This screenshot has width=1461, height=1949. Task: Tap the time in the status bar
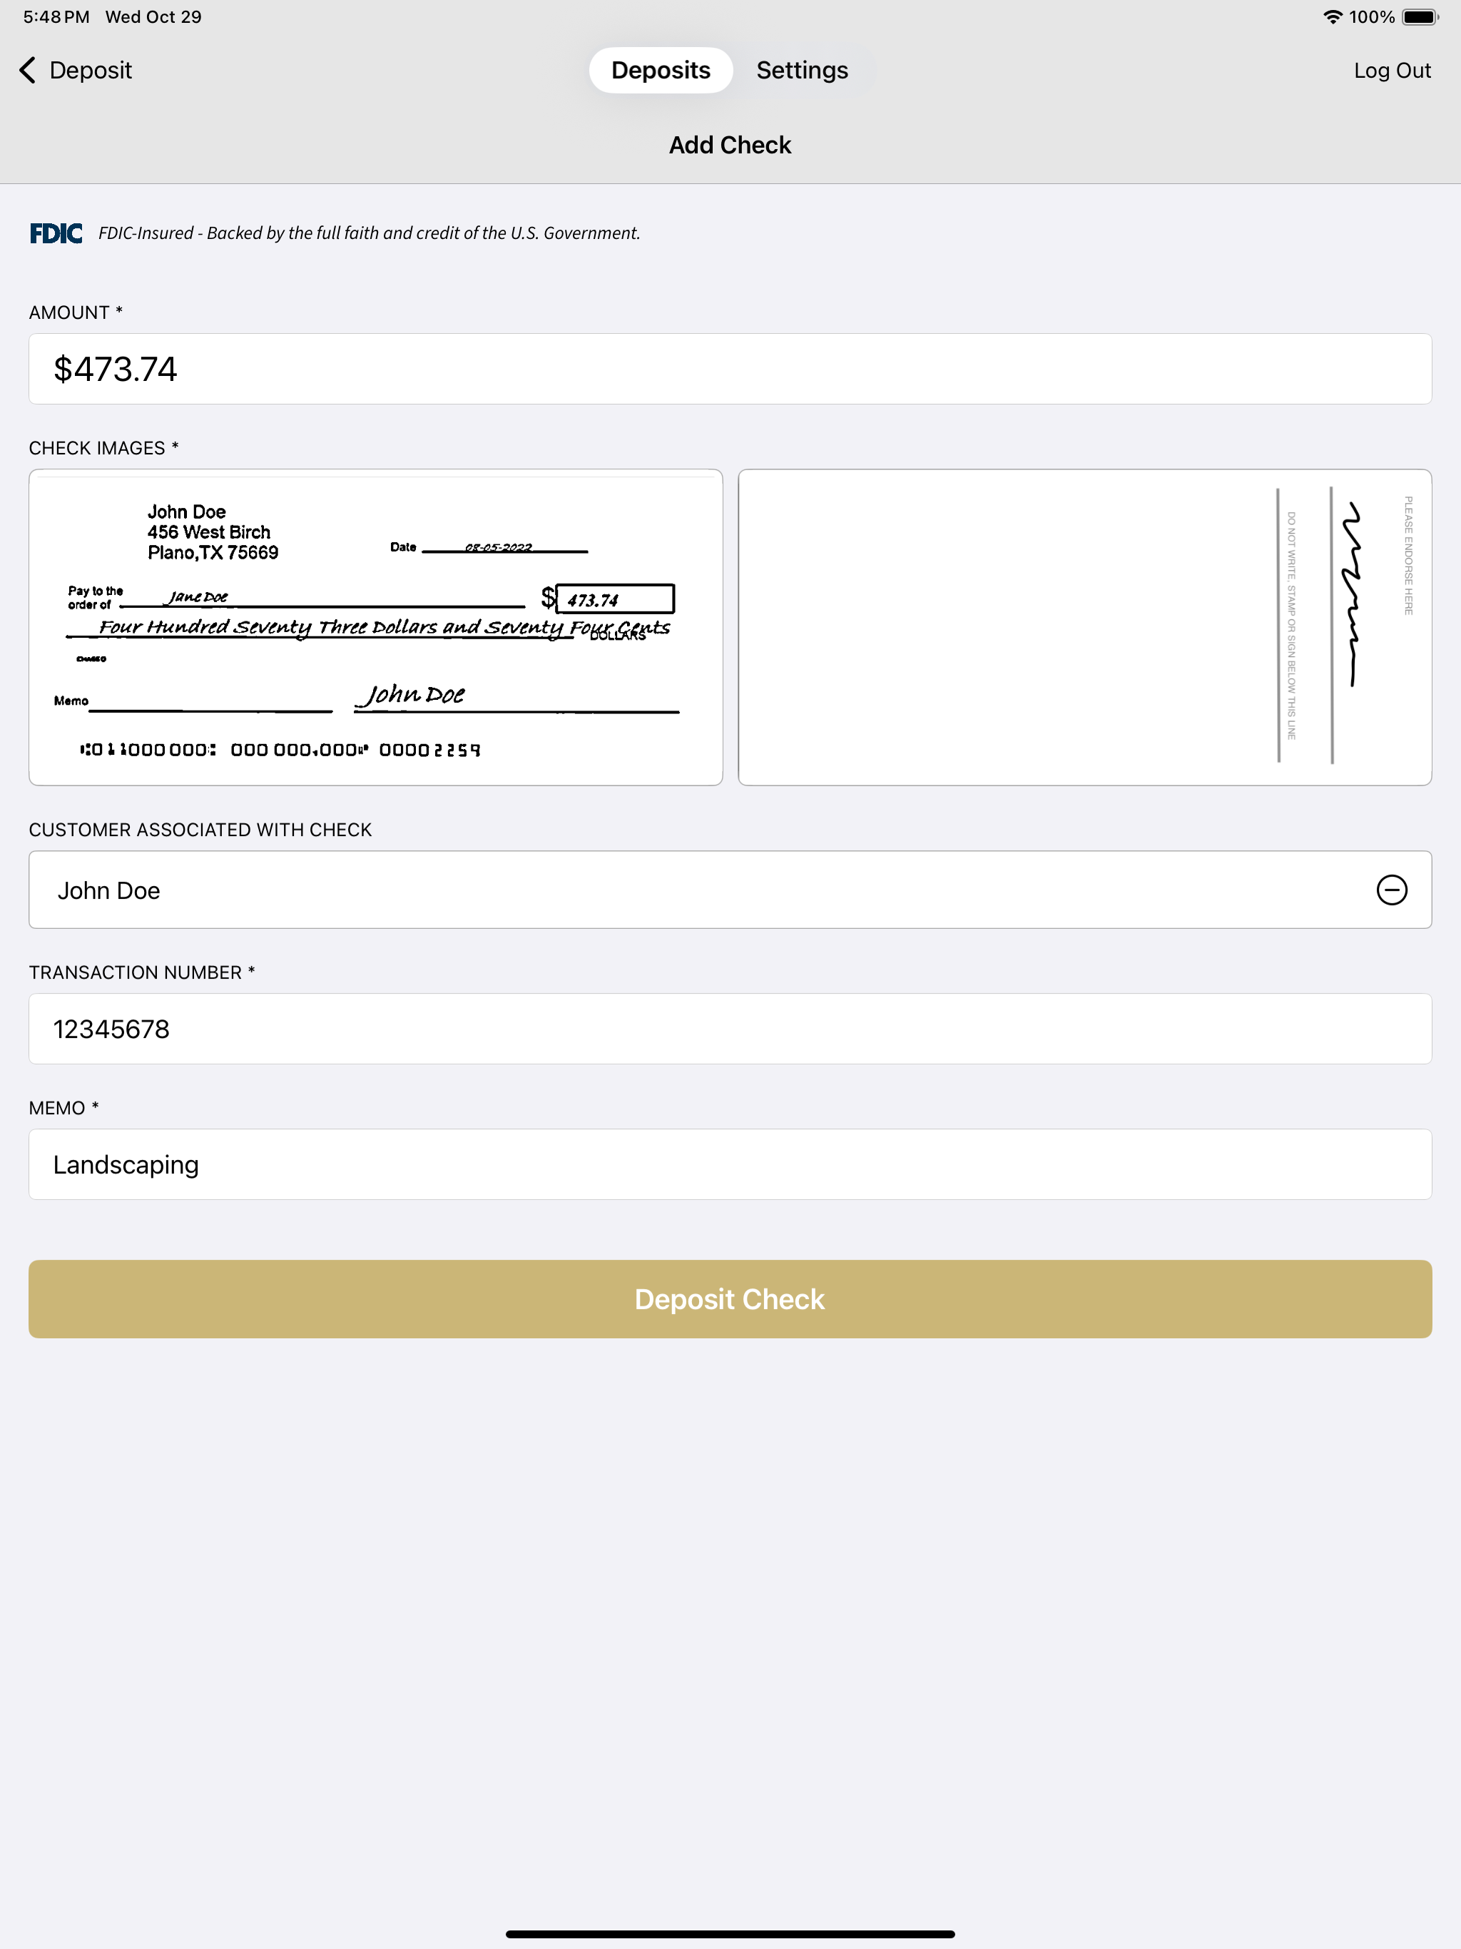[x=56, y=16]
